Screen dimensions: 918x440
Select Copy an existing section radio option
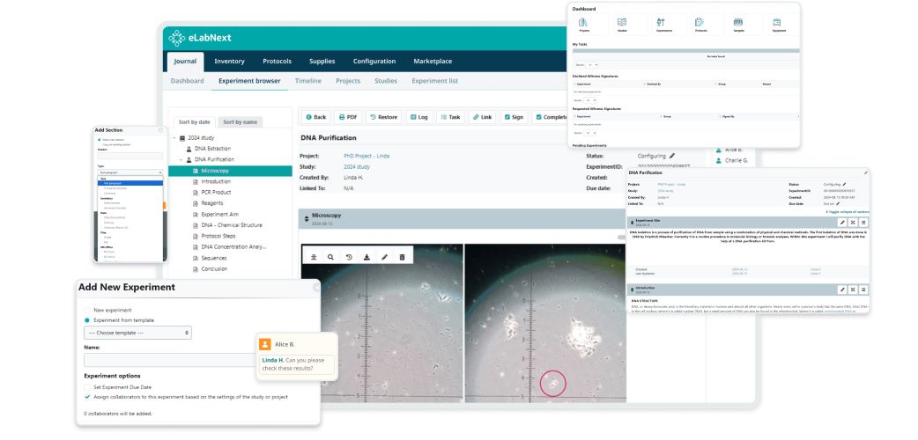99,144
